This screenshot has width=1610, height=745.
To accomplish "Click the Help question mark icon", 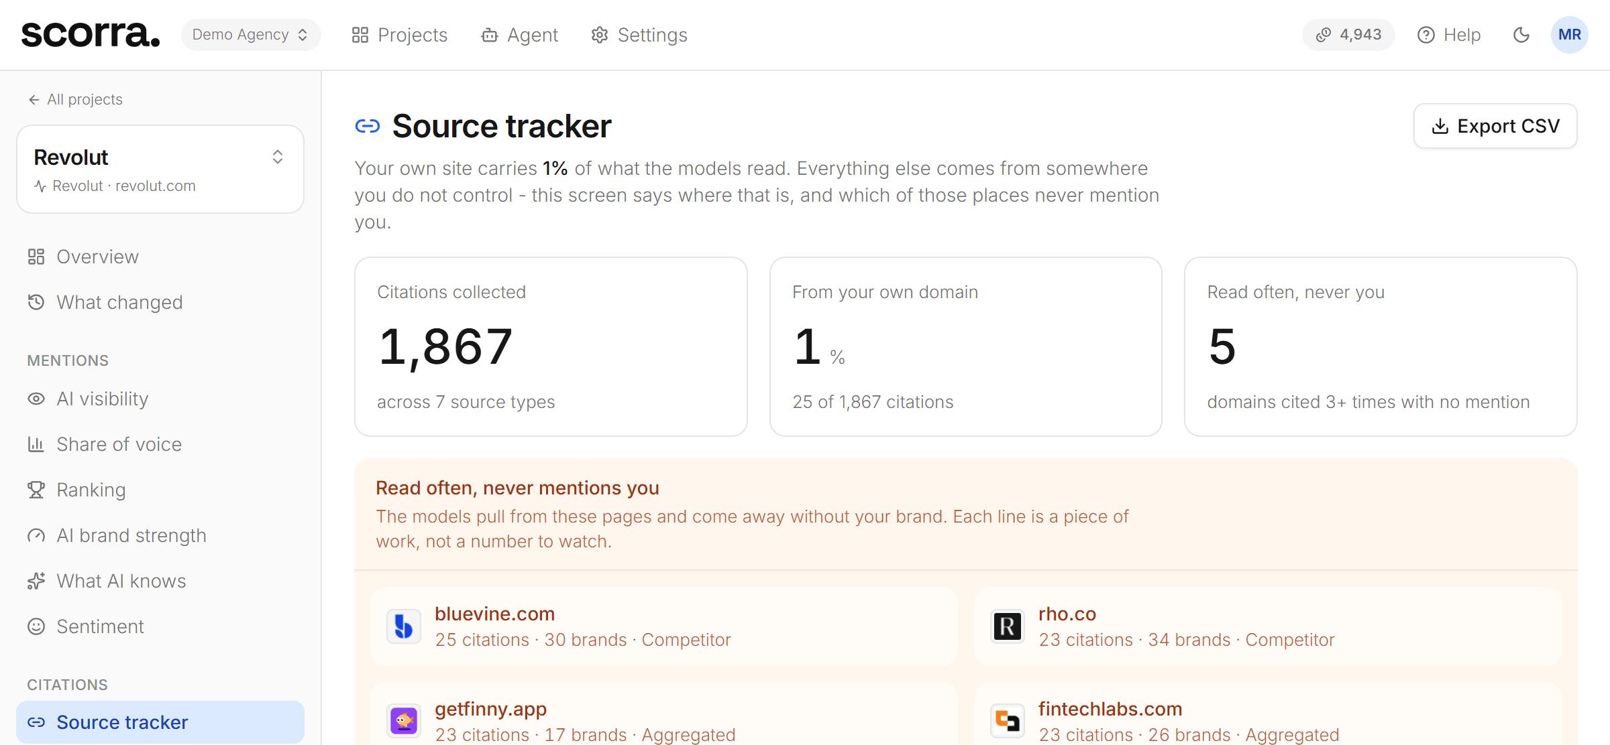I will 1426,35.
